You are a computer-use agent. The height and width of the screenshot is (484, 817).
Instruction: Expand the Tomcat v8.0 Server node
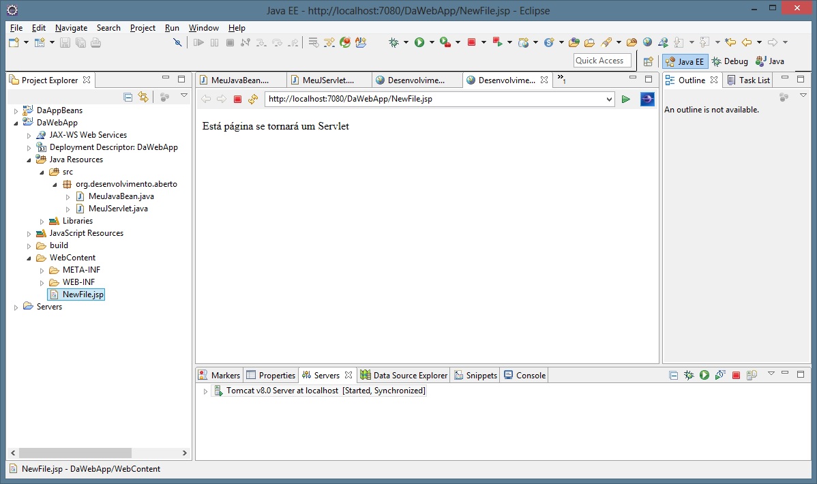(205, 391)
